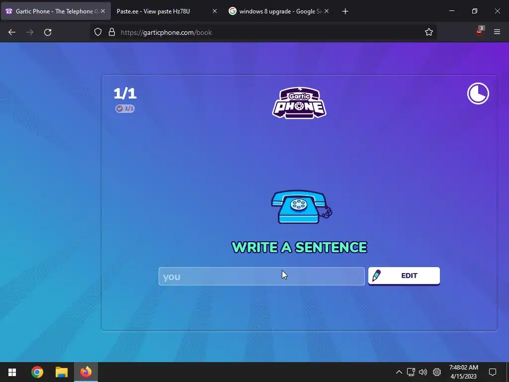Click the sentence input field containing 'you'

tap(261, 276)
